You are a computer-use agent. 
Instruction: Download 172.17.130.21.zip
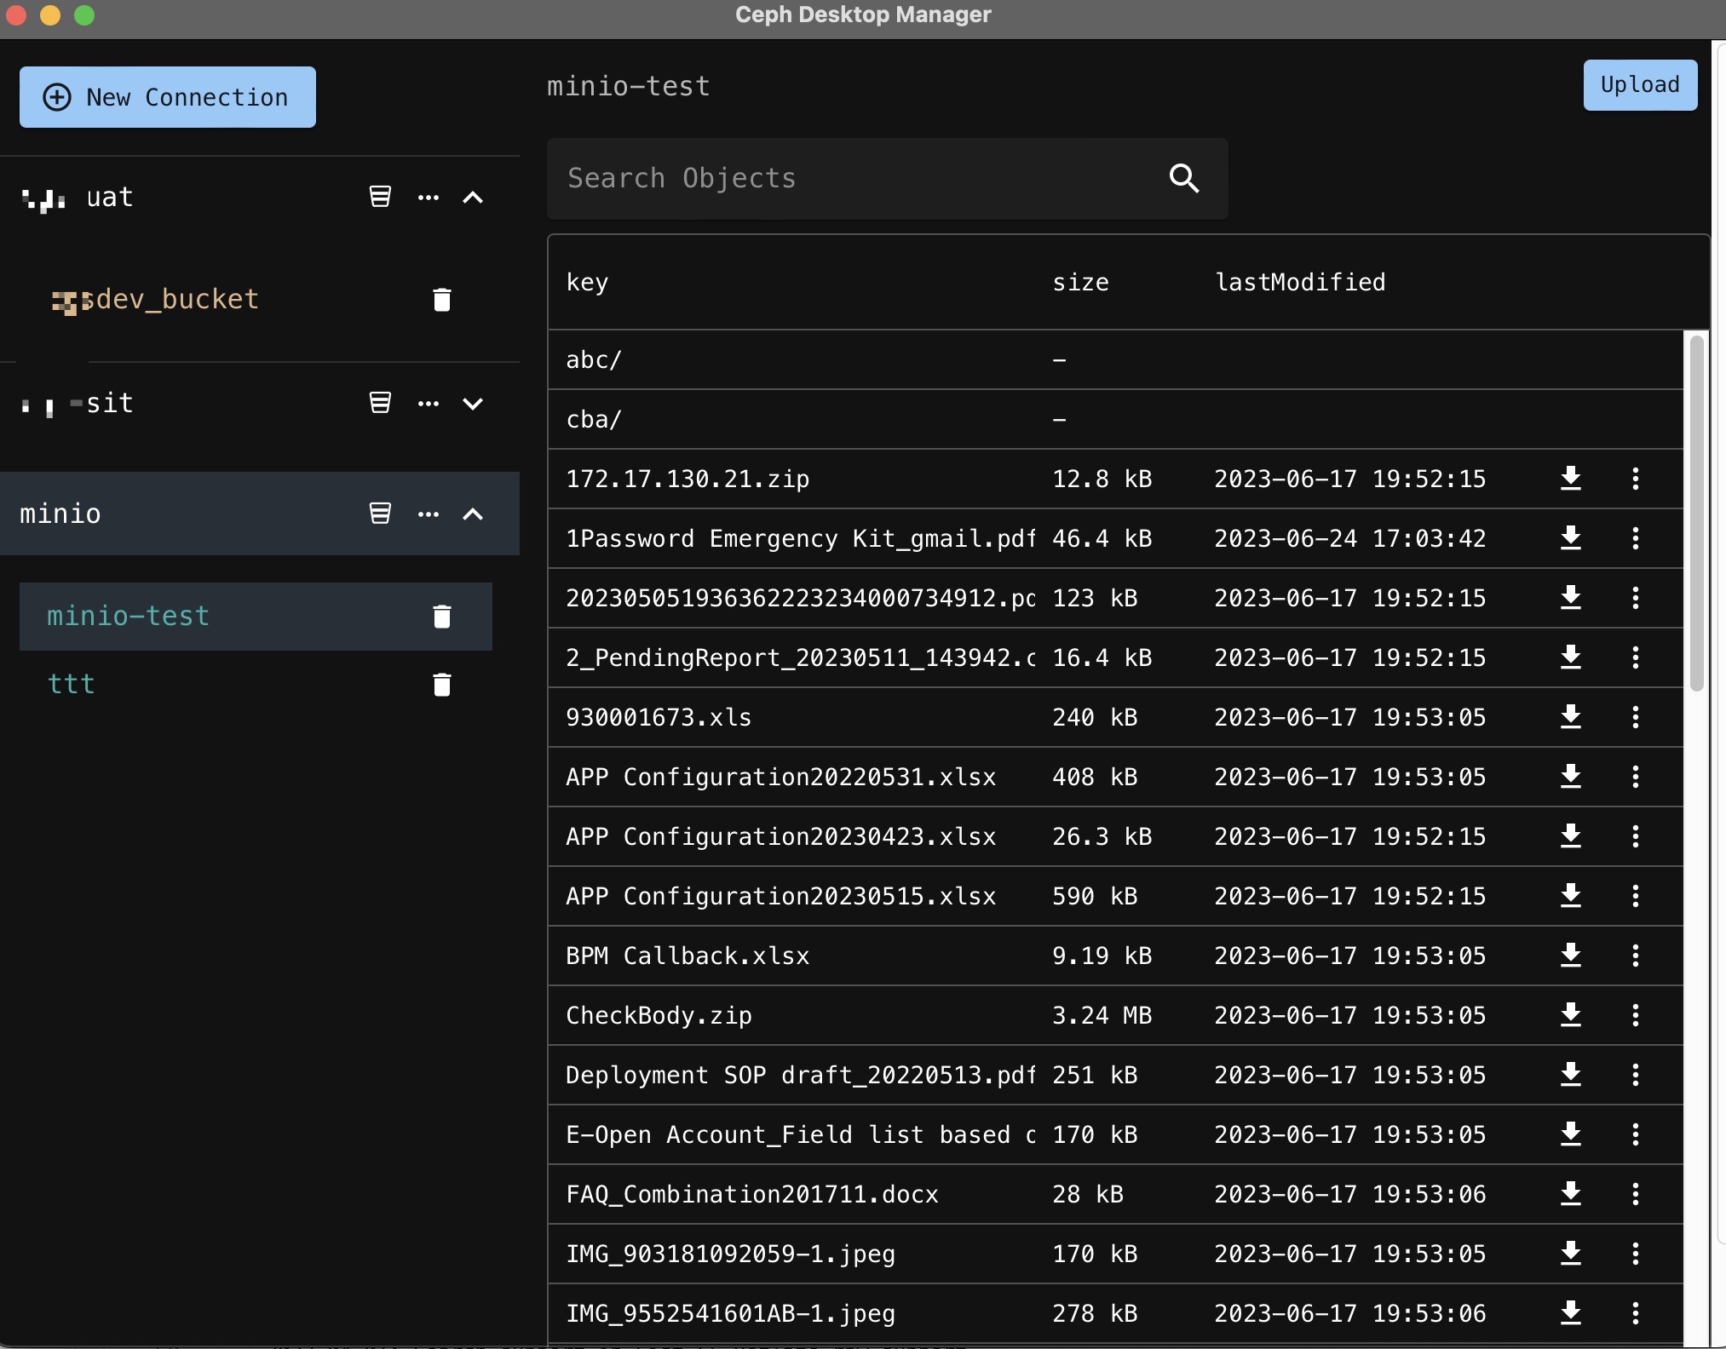tap(1571, 479)
